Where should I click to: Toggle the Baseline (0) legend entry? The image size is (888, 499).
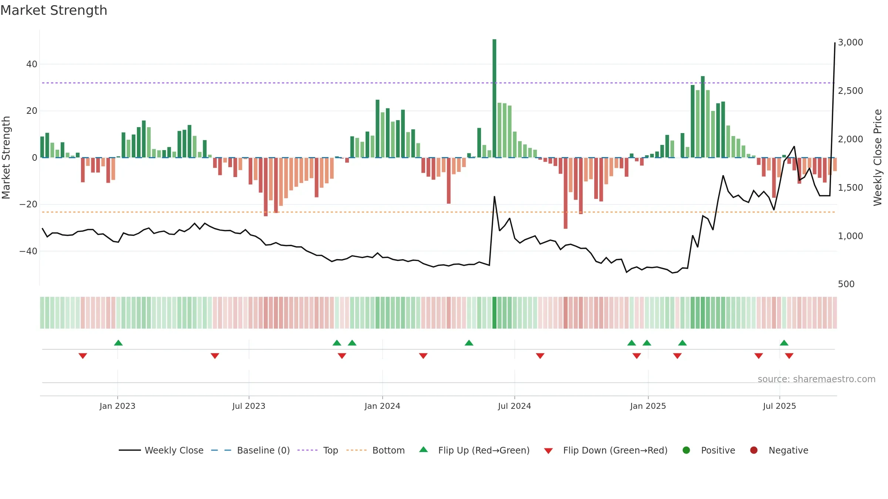tap(250, 450)
